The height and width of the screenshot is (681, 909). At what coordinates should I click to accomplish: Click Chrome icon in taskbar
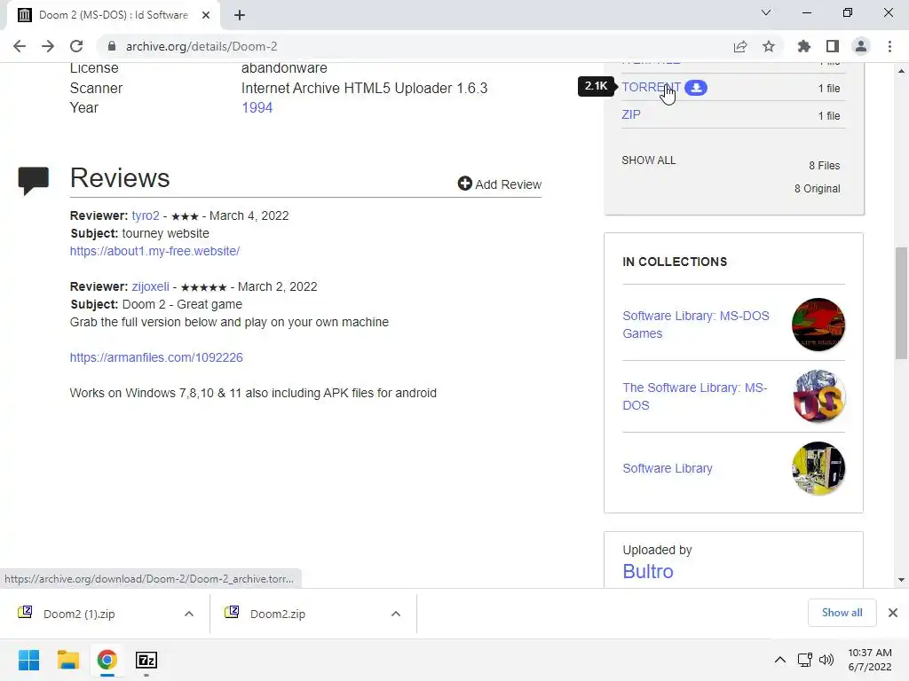click(x=107, y=660)
